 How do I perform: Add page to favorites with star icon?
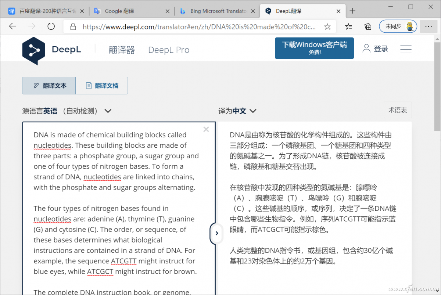327,26
